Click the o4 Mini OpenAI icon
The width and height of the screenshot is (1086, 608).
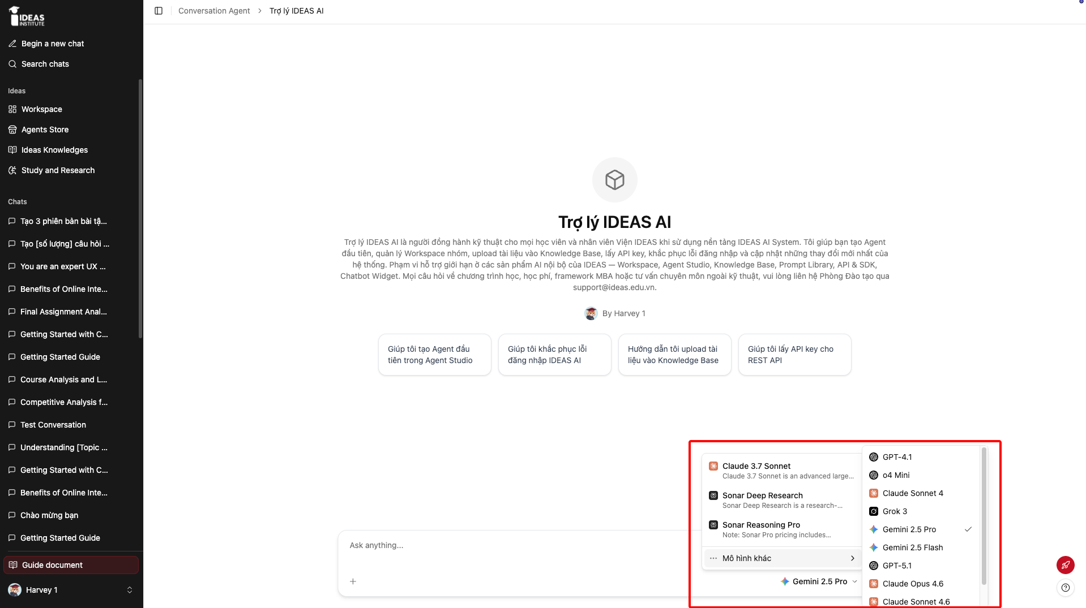click(874, 475)
